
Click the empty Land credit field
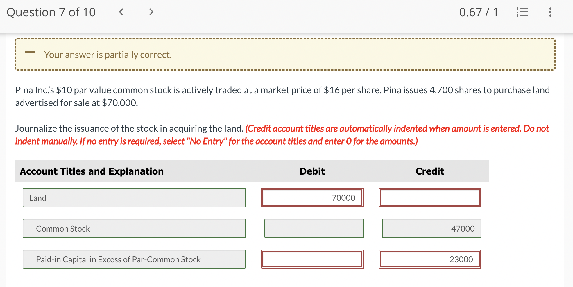point(430,198)
